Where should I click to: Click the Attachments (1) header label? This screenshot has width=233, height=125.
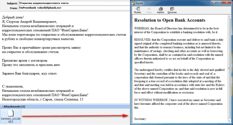(x=14, y=107)
